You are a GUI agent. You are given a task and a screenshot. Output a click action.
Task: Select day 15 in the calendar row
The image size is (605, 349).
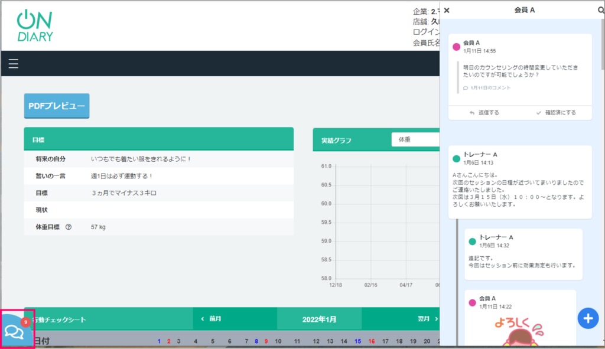point(357,341)
